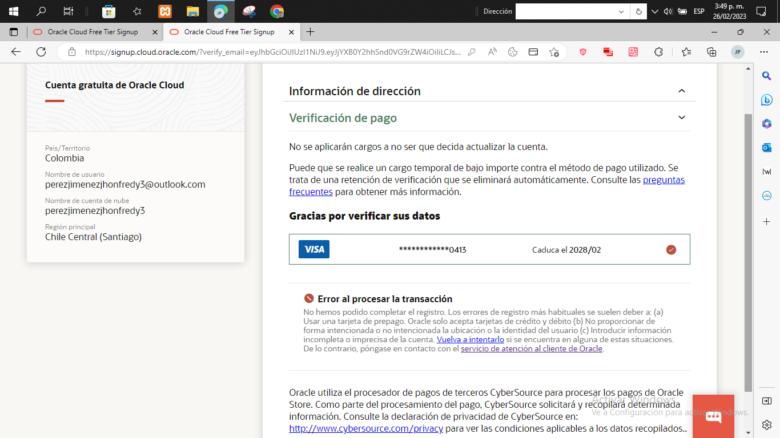Go back with the browser back arrow
This screenshot has width=780, height=438.
pos(16,52)
